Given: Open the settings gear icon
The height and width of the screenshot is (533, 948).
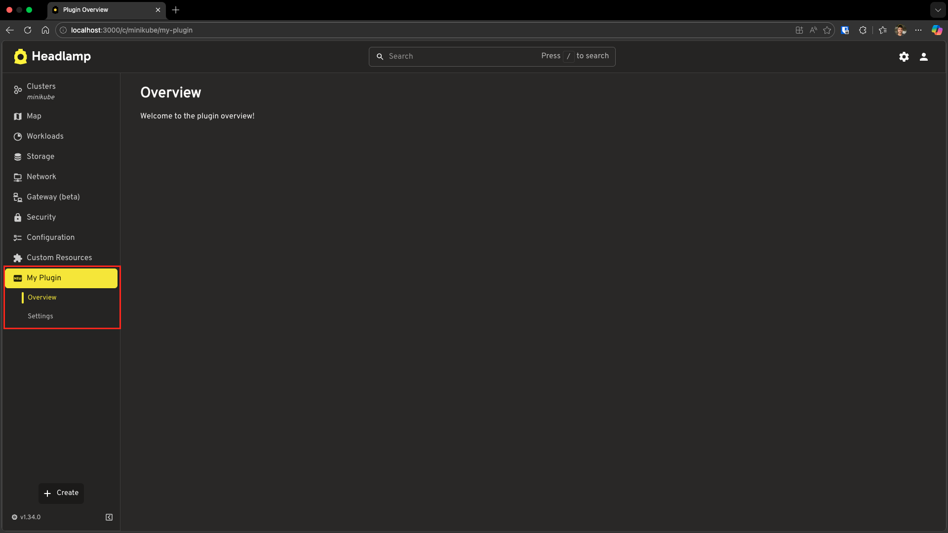Looking at the screenshot, I should (904, 56).
